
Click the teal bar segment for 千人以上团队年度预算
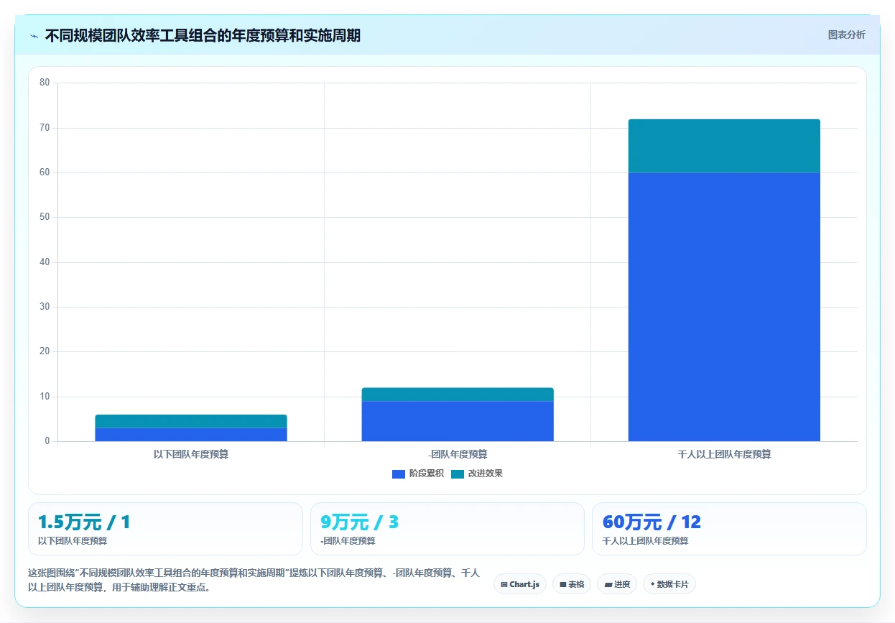[724, 146]
